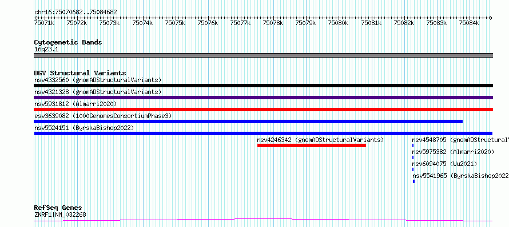Image resolution: width=509 pixels, height=227 pixels.
Task: Click the 75081k ruler tick label
Action: 371,23
